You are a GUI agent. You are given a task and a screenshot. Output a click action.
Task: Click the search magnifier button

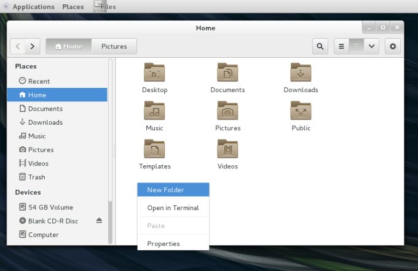point(320,46)
